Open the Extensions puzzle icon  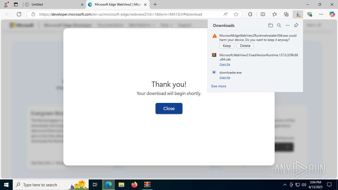pyautogui.click(x=250, y=14)
